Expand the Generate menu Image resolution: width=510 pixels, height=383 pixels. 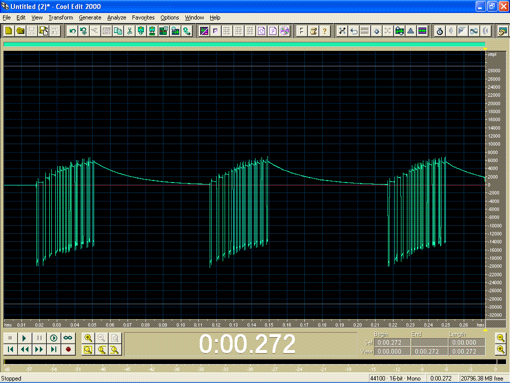click(x=90, y=17)
